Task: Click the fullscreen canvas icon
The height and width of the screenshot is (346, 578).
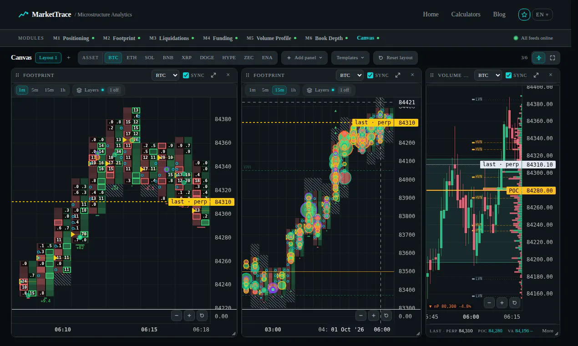Action: coord(553,58)
